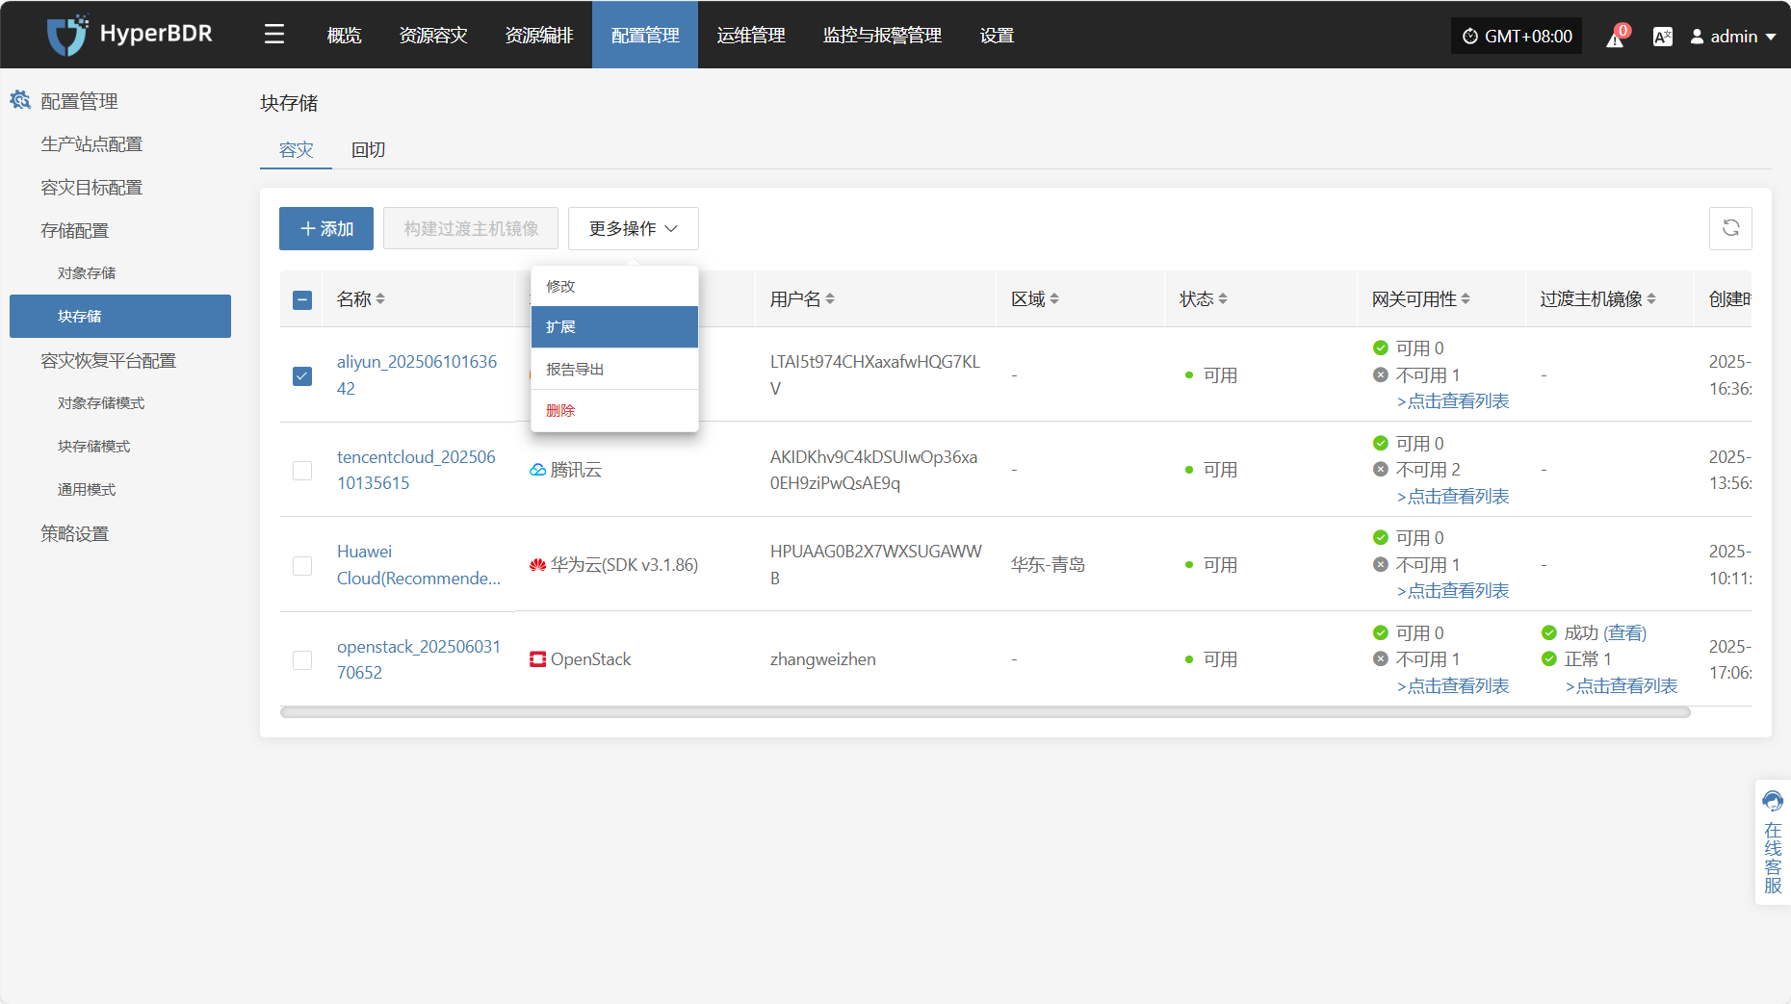The width and height of the screenshot is (1791, 1004).
Task: Open the Huawei Cloud(Recommende... name link
Action: [x=419, y=565]
